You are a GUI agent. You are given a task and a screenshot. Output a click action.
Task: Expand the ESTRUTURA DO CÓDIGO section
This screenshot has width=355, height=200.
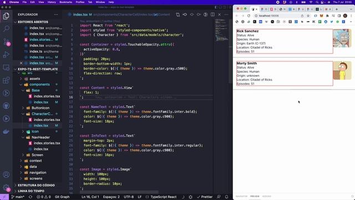(x=36, y=185)
